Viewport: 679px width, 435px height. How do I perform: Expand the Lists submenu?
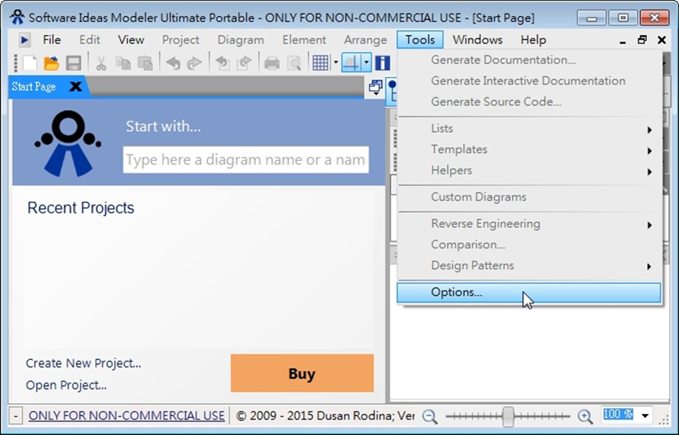click(529, 129)
